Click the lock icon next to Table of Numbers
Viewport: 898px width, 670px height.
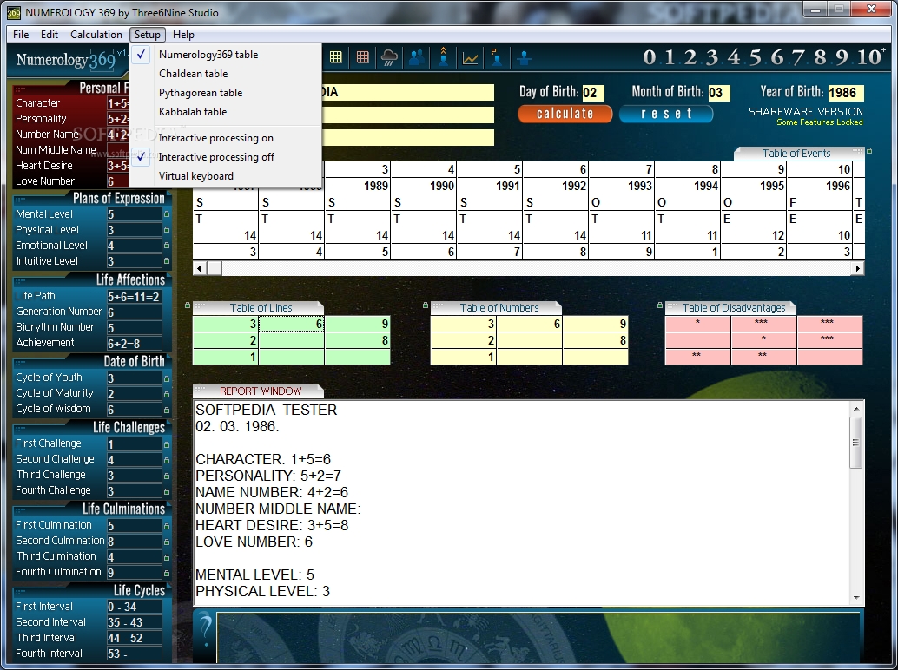point(425,305)
